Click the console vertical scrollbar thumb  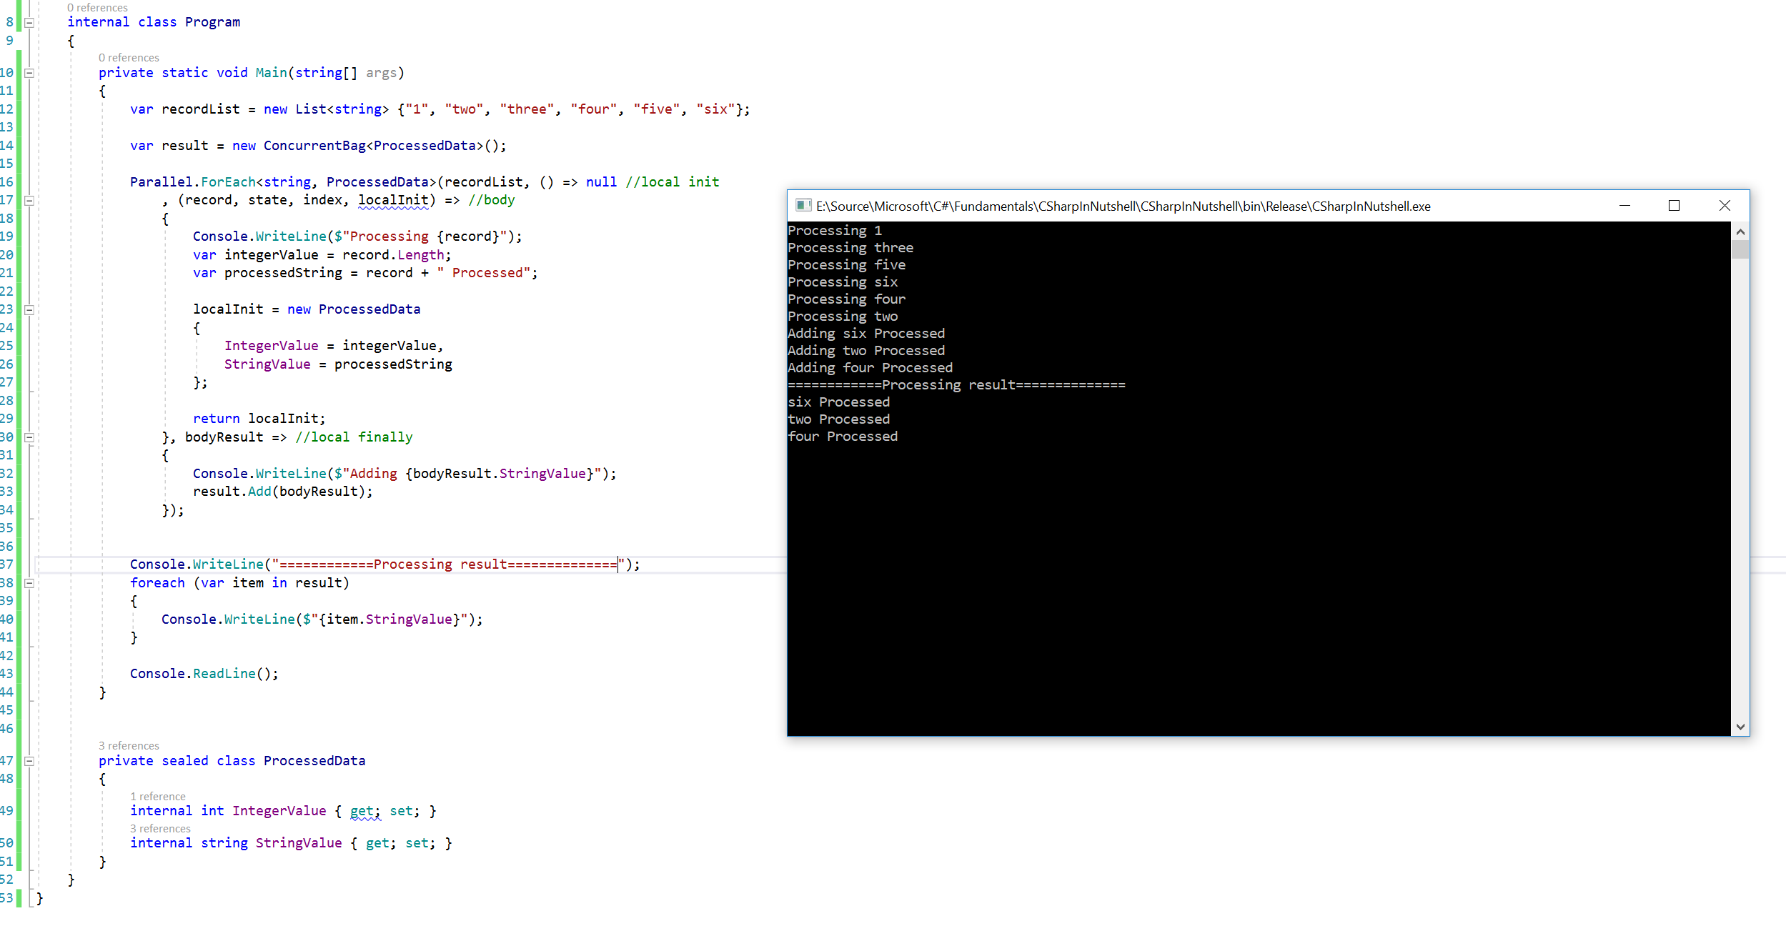[1740, 249]
